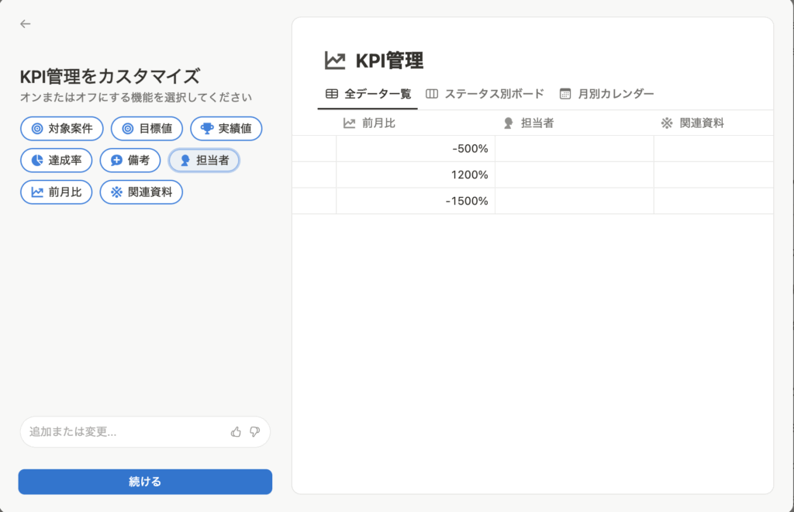
Task: Click the calendar icon on 月別カレンダー tab
Action: pos(565,94)
